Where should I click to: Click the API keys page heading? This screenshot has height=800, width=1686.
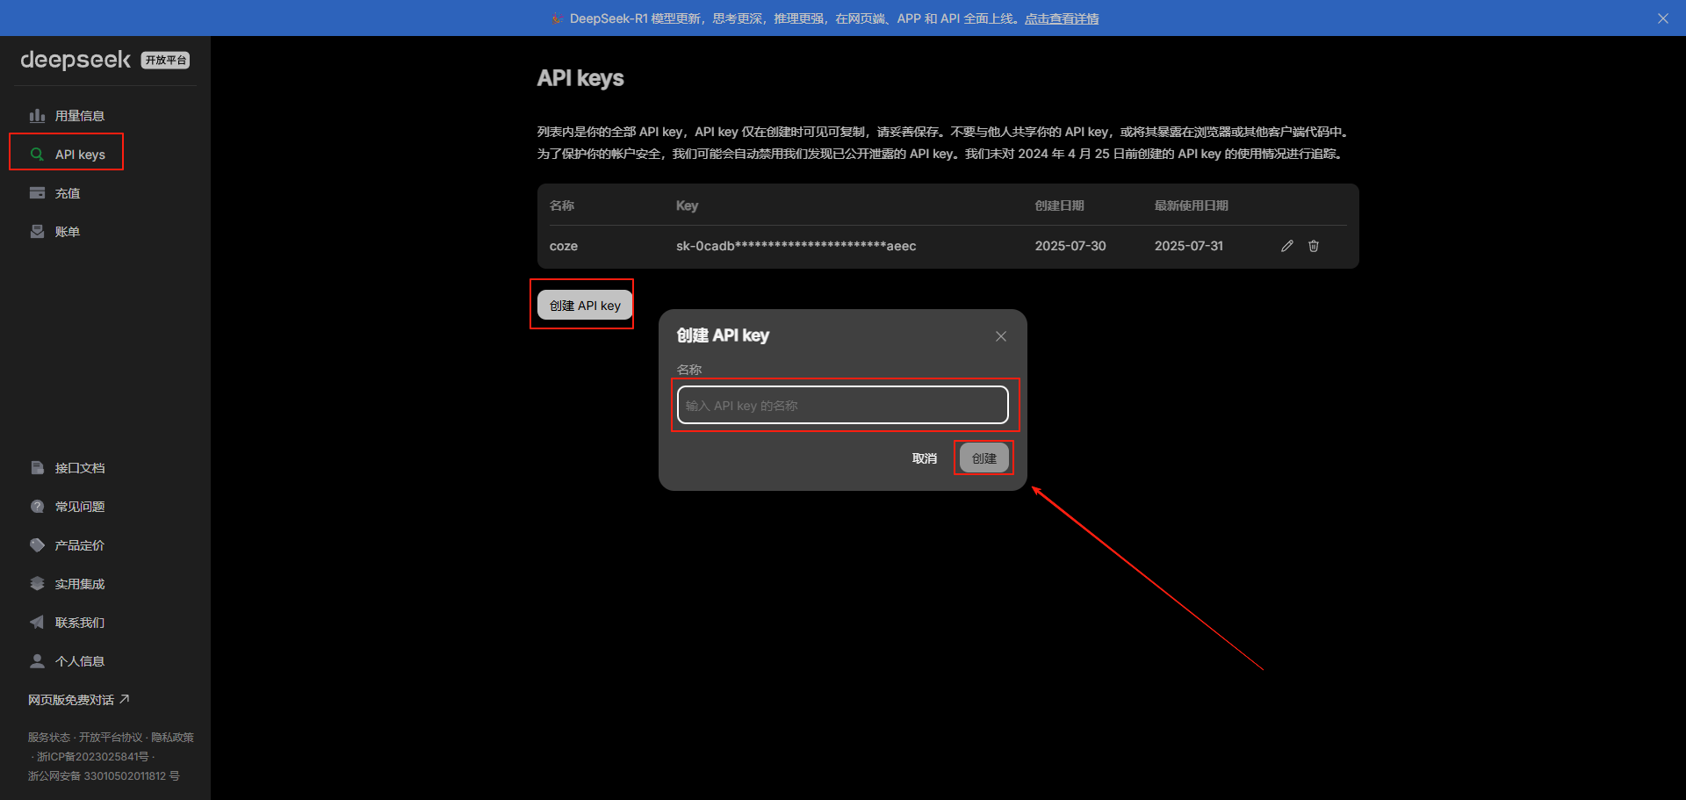click(x=580, y=78)
